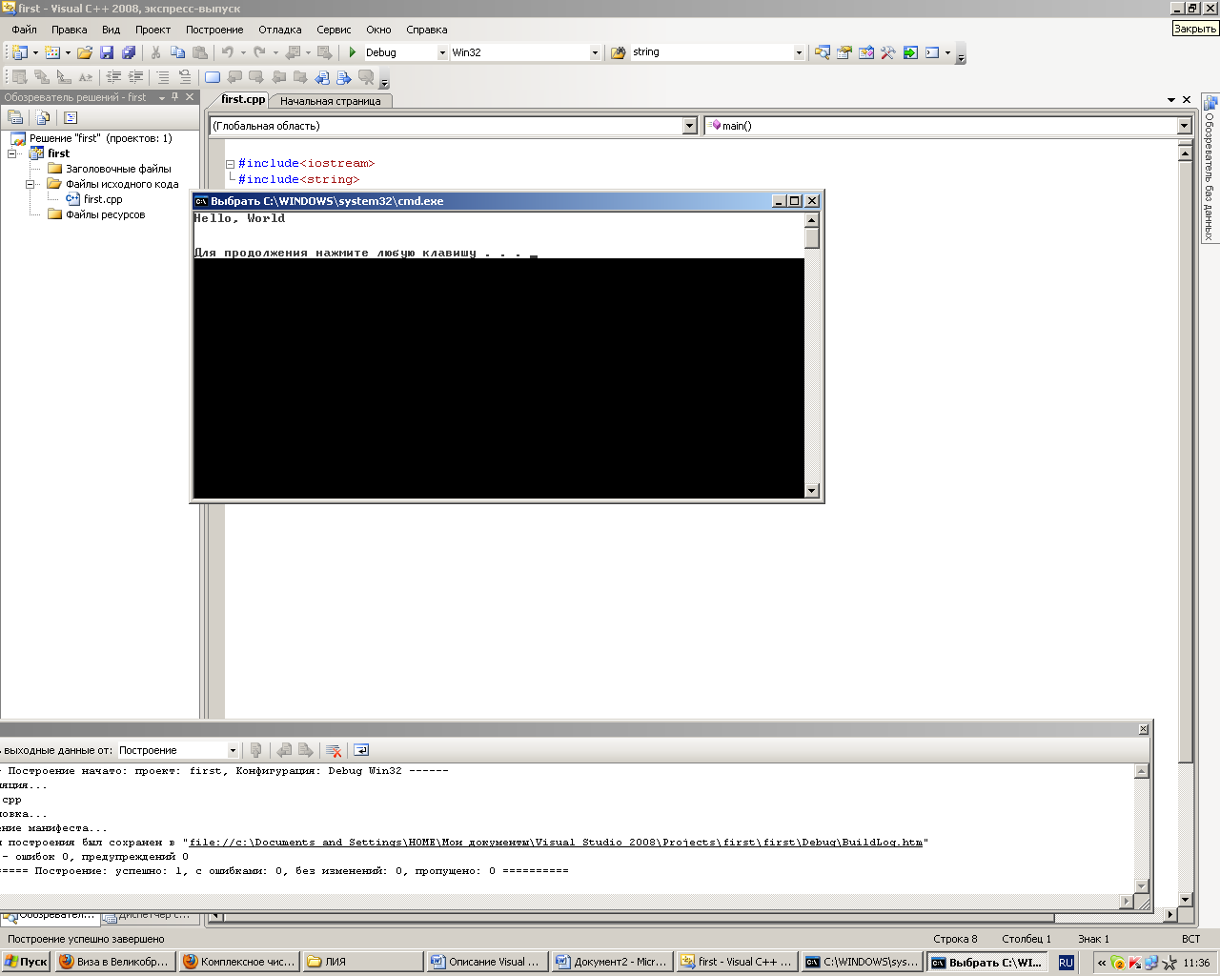Click the Cut scissors icon
This screenshot has width=1220, height=976.
[155, 52]
